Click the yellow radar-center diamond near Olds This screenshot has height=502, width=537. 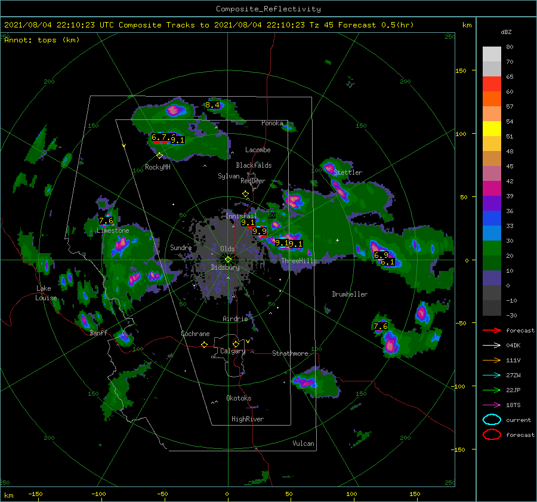click(228, 260)
